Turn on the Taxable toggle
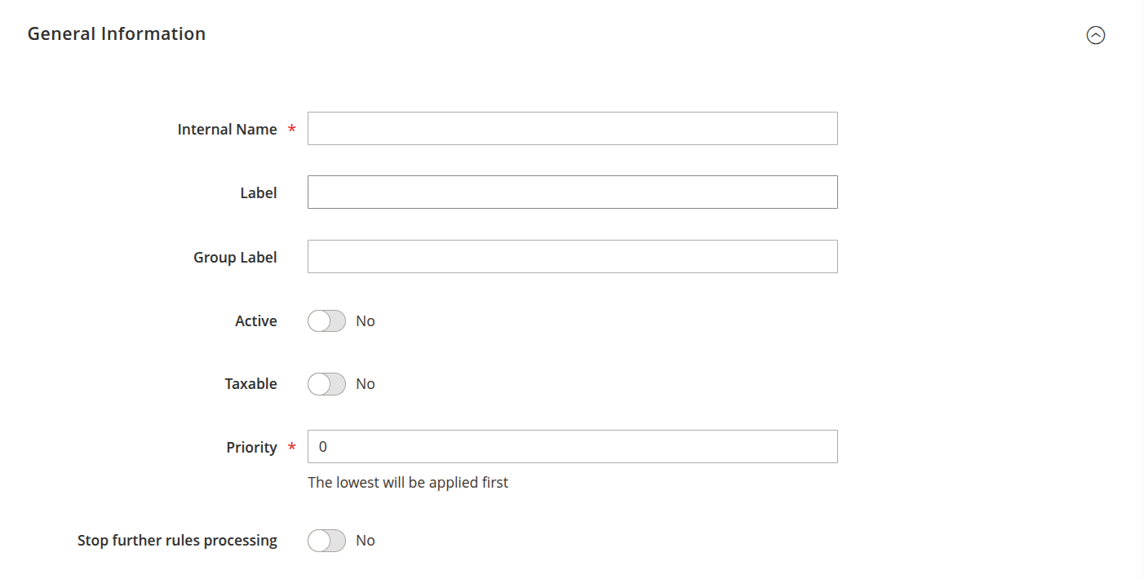Screen dimensions: 1144x579 (326, 384)
